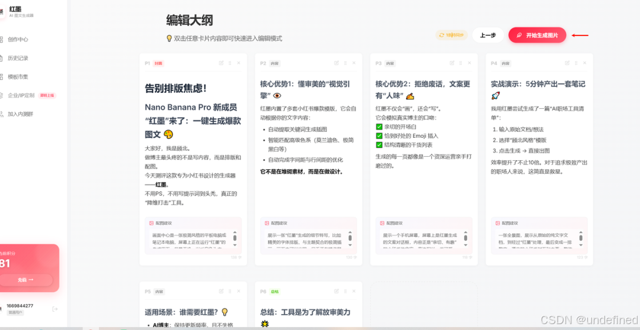Click edit icon on card P5
The image size is (640, 330).
(221, 292)
